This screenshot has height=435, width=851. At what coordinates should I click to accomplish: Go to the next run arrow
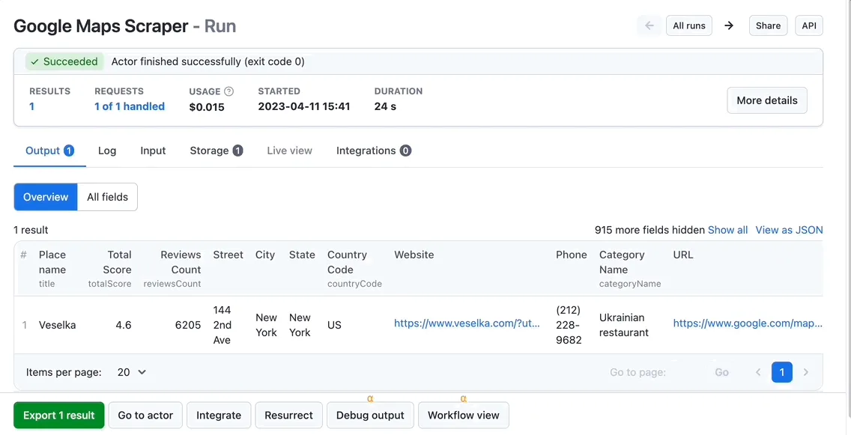click(729, 25)
